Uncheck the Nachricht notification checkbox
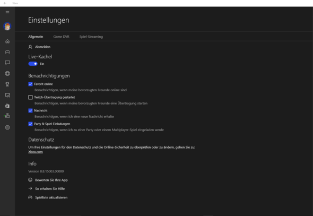This screenshot has width=313, height=216. click(30, 110)
